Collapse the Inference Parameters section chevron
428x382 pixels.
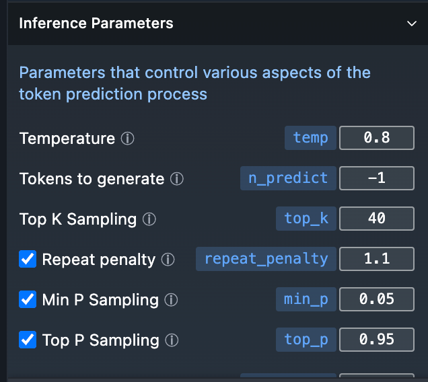(x=412, y=24)
